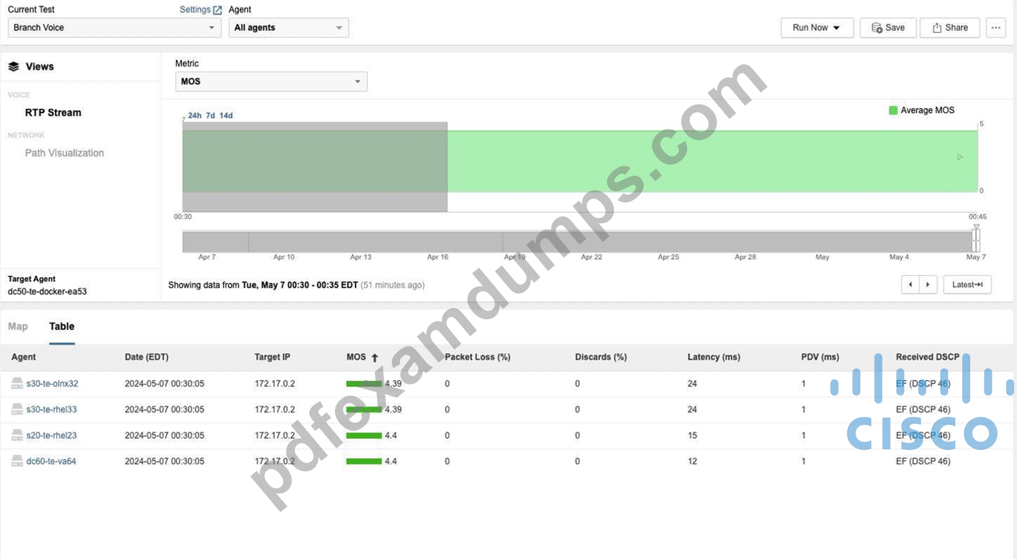
Task: Open the s20-te-rhel23 agent link
Action: 52,435
